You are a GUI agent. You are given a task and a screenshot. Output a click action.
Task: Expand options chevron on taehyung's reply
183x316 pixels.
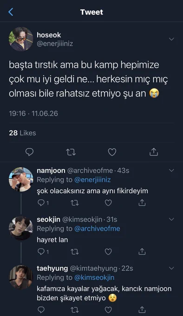[x=171, y=268]
